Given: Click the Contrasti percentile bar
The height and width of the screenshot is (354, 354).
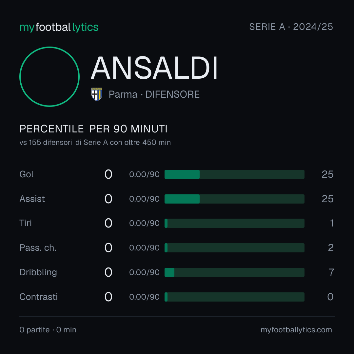Looking at the screenshot, I should [234, 297].
